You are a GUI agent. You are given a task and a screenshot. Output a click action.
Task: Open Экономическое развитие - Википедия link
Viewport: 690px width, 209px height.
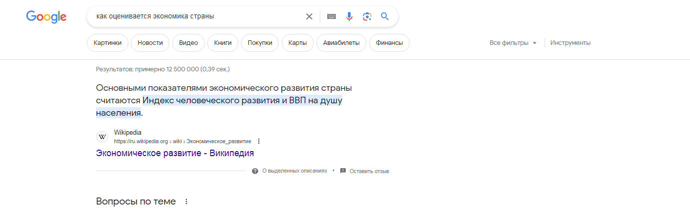coord(175,153)
